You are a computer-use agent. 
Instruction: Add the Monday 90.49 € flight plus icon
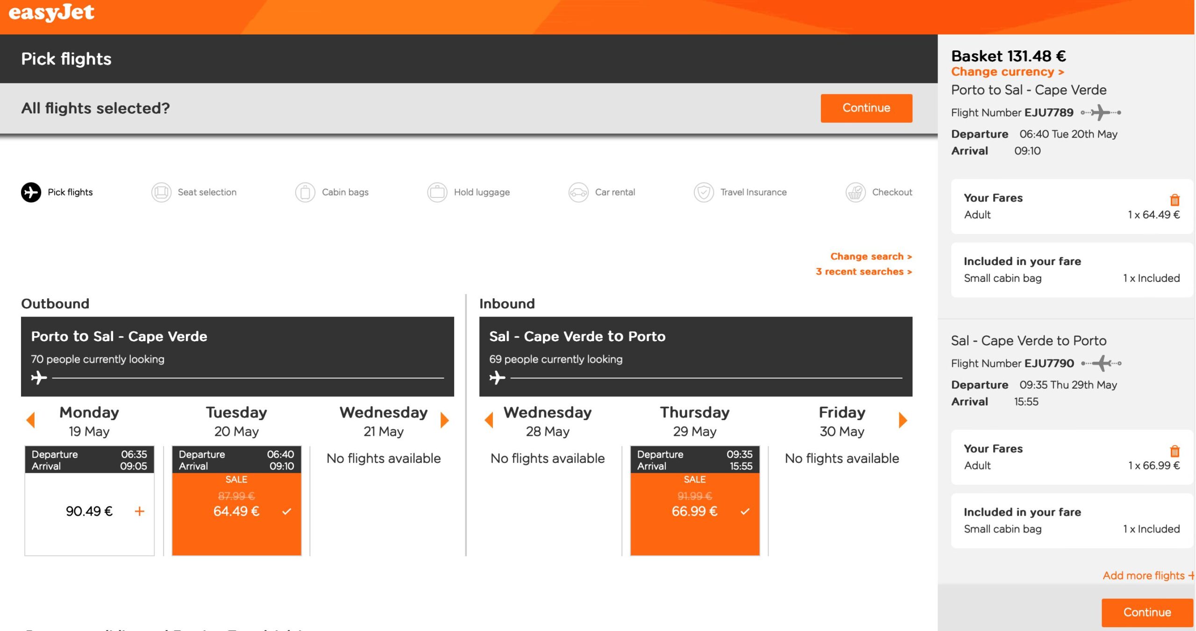(x=139, y=512)
